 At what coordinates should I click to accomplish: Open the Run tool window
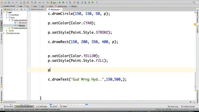pyautogui.click(x=54, y=106)
